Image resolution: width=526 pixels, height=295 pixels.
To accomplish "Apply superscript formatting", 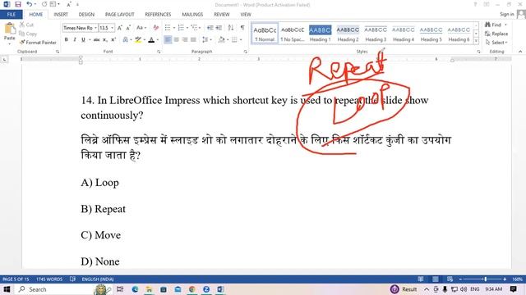I will point(113,40).
